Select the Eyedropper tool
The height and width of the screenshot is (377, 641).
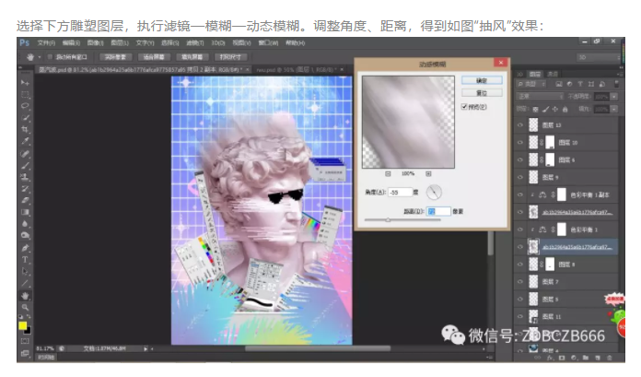coord(25,141)
